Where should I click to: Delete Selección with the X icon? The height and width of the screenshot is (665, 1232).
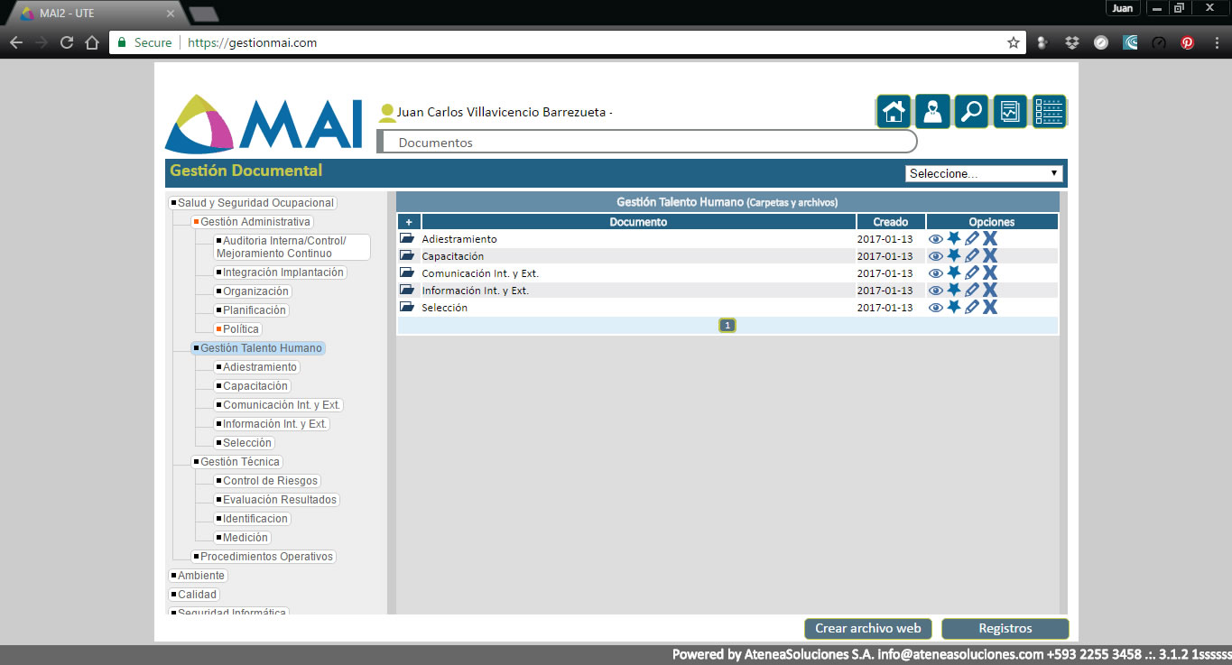990,308
